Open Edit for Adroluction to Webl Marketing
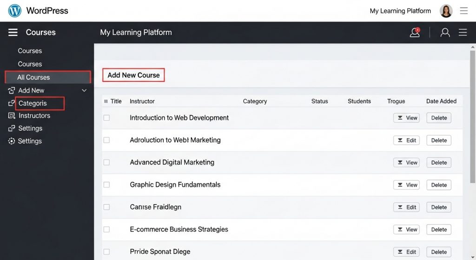This screenshot has width=476, height=260. (406, 140)
